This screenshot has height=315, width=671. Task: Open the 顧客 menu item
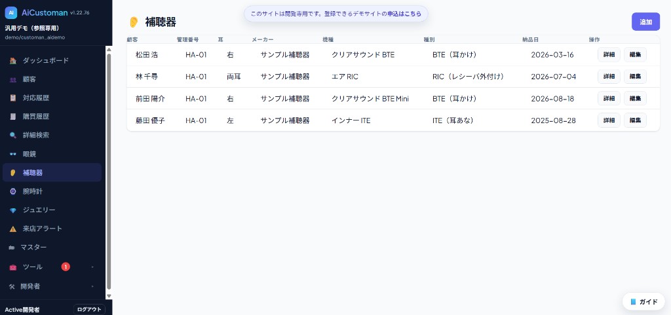52,79
